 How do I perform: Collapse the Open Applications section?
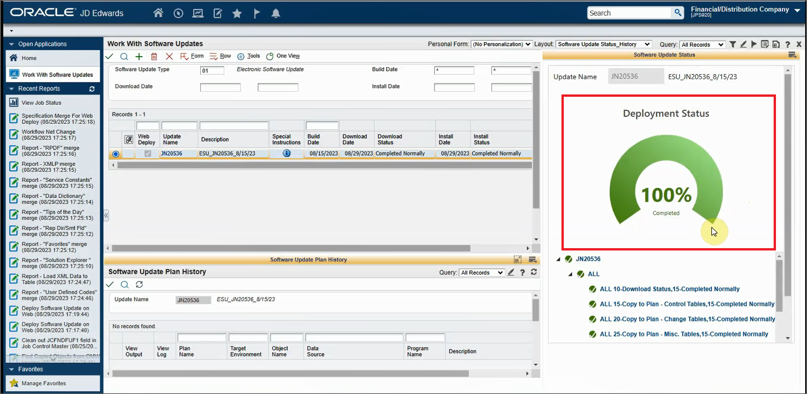click(12, 44)
